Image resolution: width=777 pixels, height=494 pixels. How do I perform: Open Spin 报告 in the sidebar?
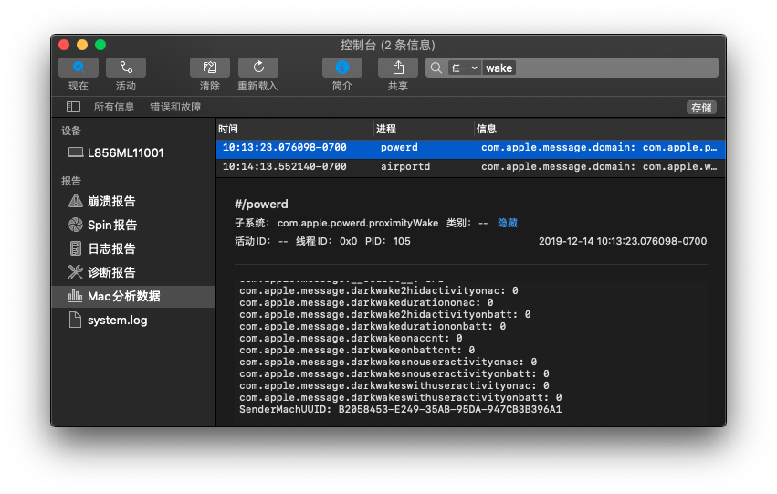(x=111, y=225)
